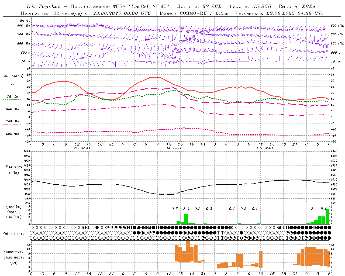This screenshot has width=345, height=276.
Task: Click the '23 июня' date label
Action: pos(82,148)
